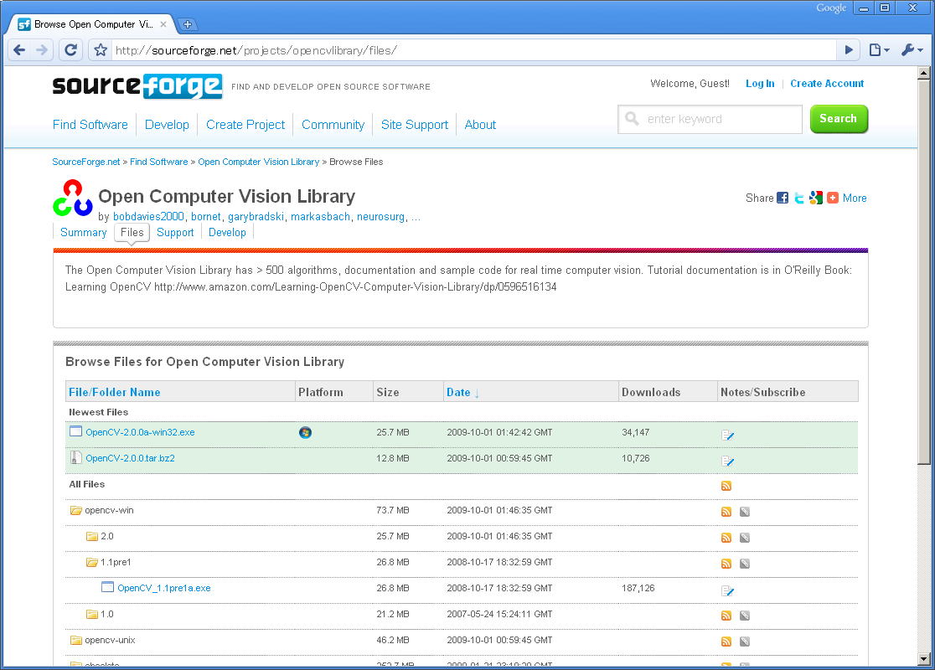Image resolution: width=935 pixels, height=670 pixels.
Task: Open the Develop menu in the site navigation
Action: (167, 125)
